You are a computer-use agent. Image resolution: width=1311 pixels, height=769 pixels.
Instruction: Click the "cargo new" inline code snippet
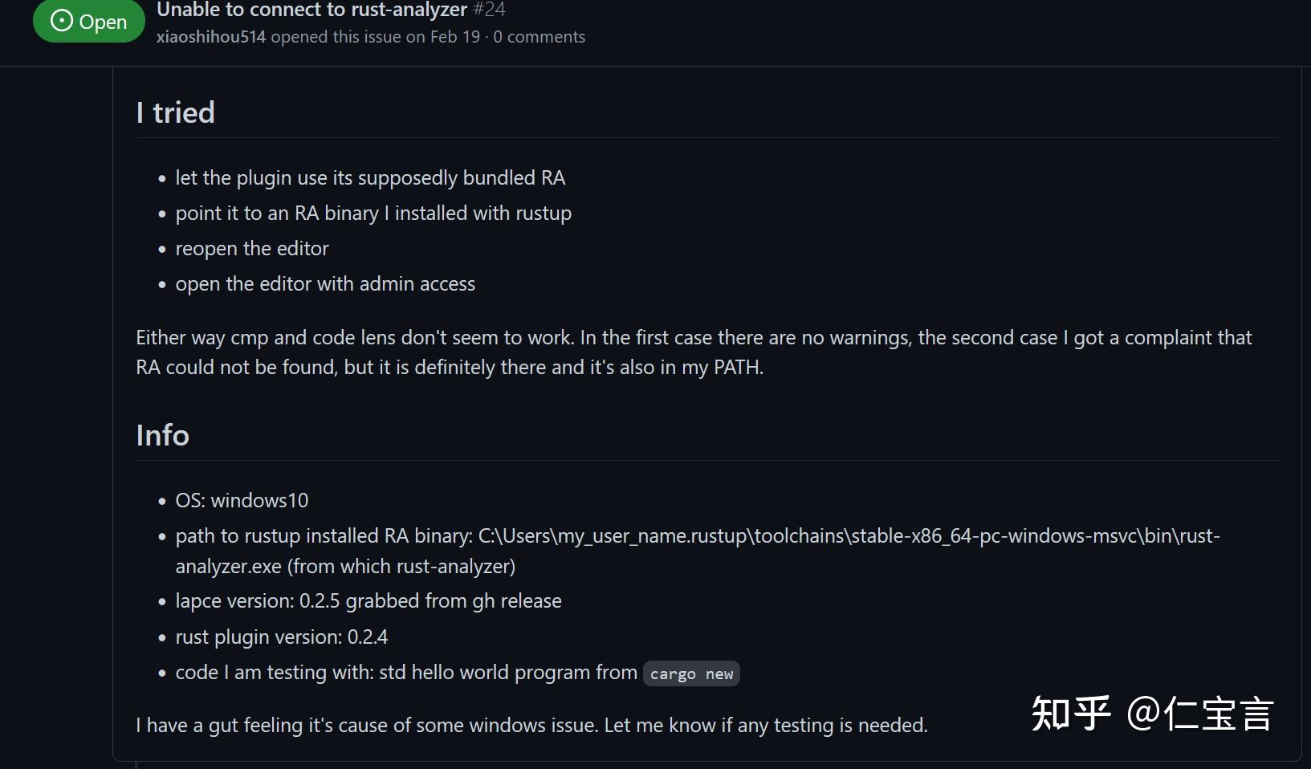pos(691,673)
